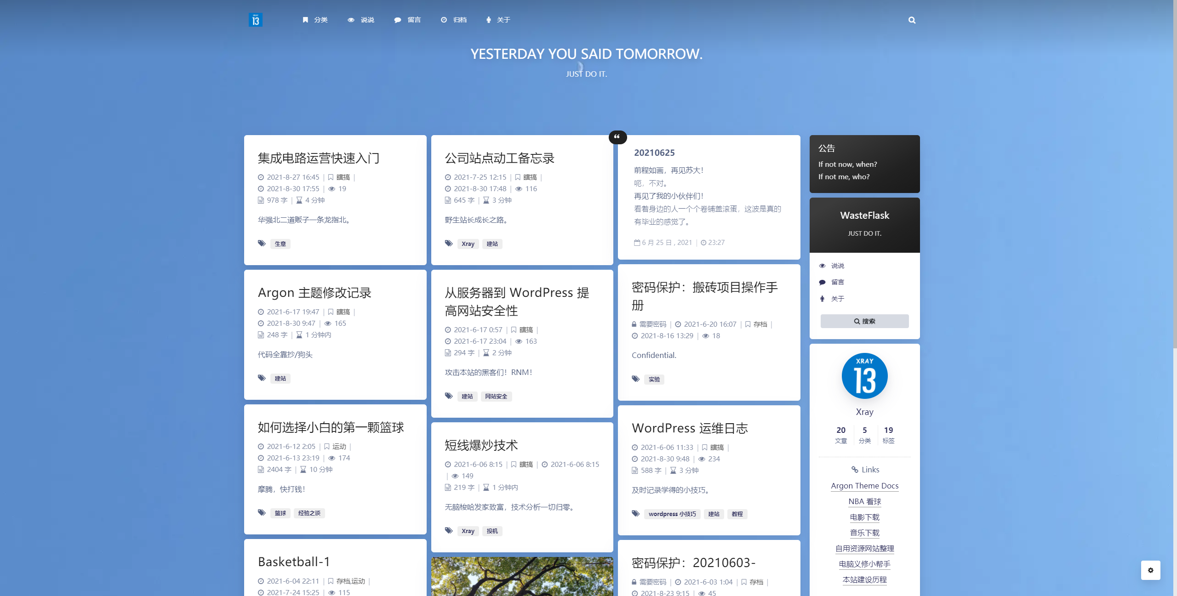
Task: Open the 电影下载 link in sidebar
Action: click(864, 517)
